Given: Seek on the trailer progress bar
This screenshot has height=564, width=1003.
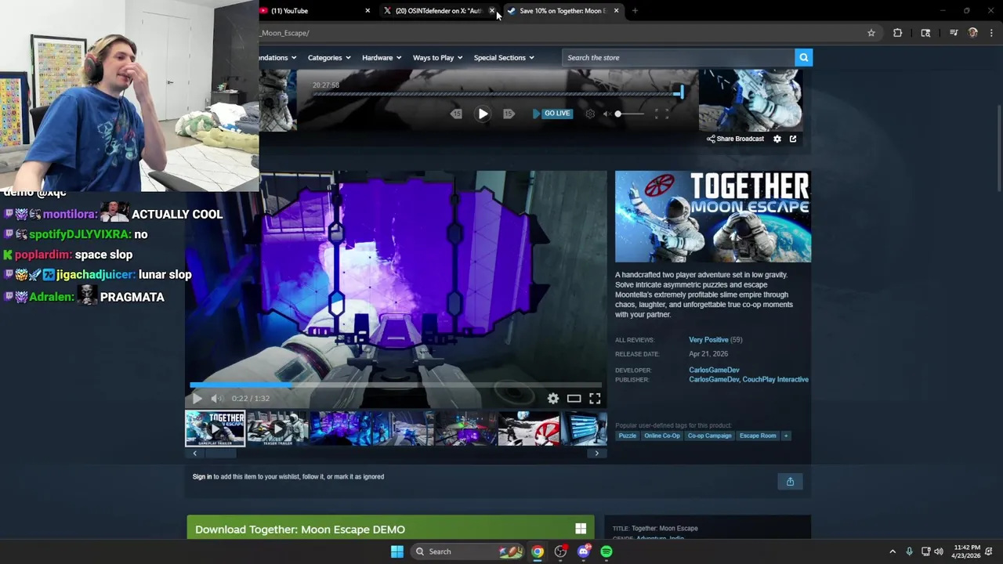Looking at the screenshot, I should pos(396,385).
